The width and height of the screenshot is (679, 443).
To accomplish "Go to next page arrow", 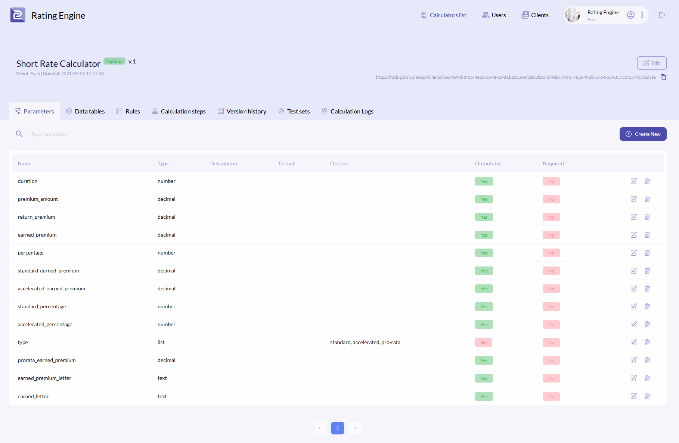I will point(355,428).
